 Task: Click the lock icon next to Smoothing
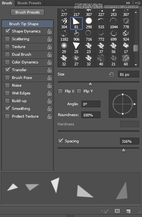coord(50,109)
